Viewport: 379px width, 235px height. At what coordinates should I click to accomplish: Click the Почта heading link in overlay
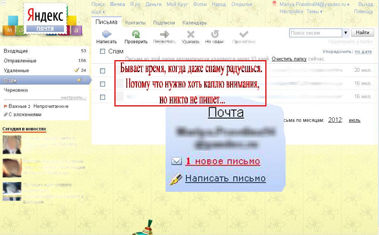point(226,112)
